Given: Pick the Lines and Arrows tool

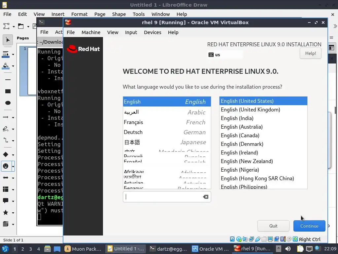Looking at the screenshot, I should (6, 117).
